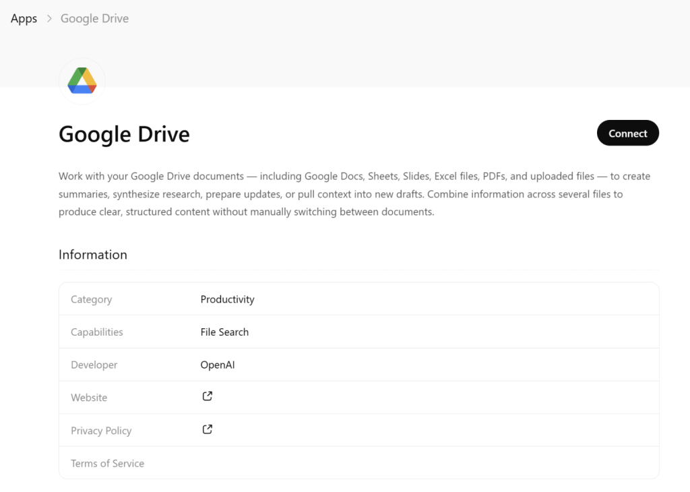The width and height of the screenshot is (690, 492).
Task: Open the Privacy Policy external link icon
Action: [208, 429]
